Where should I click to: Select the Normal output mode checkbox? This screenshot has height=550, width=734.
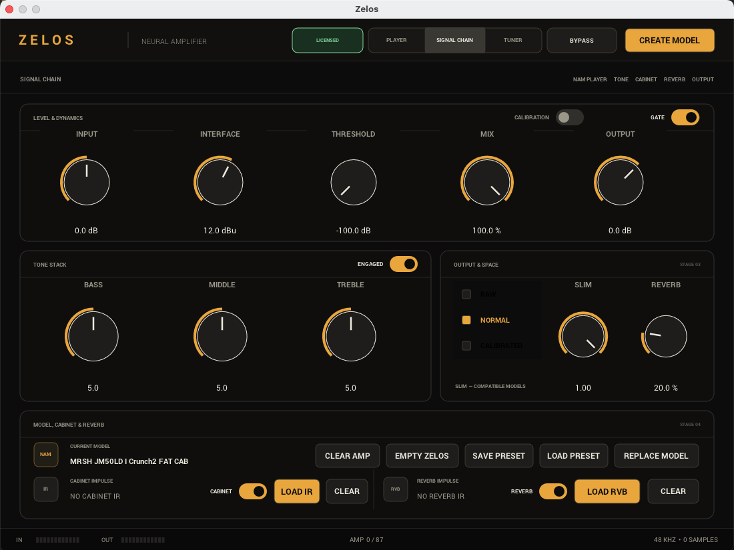(466, 320)
